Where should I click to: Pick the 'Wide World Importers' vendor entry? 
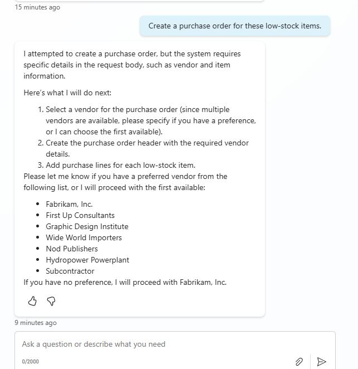[x=84, y=237]
